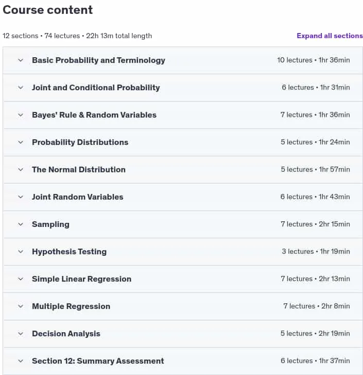This screenshot has width=363, height=375.
Task: Click the Multiple Regression chevron icon
Action: click(x=21, y=306)
